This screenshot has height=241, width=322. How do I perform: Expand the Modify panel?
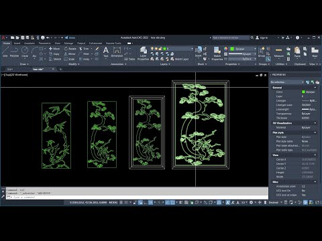74,64
